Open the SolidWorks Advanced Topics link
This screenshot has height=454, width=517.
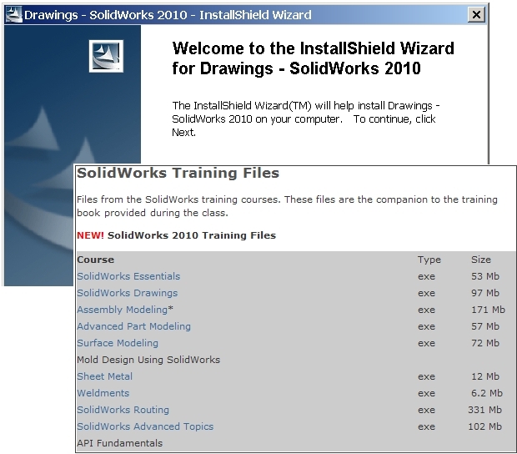coord(145,426)
